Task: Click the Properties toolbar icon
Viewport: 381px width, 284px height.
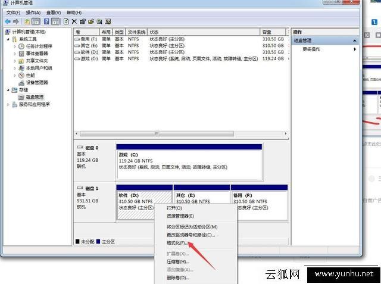Action: tap(83, 21)
